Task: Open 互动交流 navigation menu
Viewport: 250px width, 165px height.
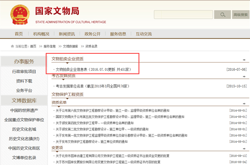Action: point(144,34)
